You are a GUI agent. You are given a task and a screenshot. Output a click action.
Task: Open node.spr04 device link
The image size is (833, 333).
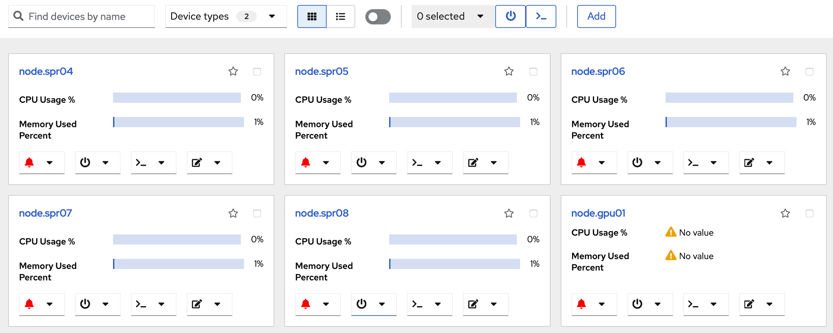tap(46, 72)
